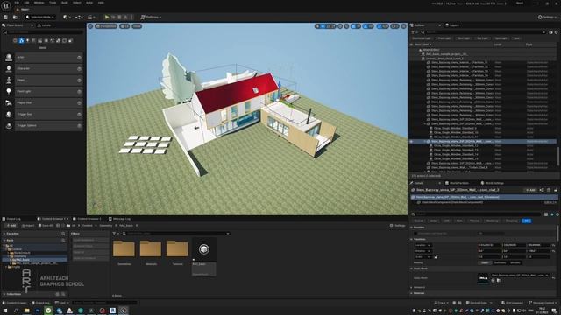The height and width of the screenshot is (315, 561).
Task: Click Save All in Content Browser
Action: (x=46, y=226)
